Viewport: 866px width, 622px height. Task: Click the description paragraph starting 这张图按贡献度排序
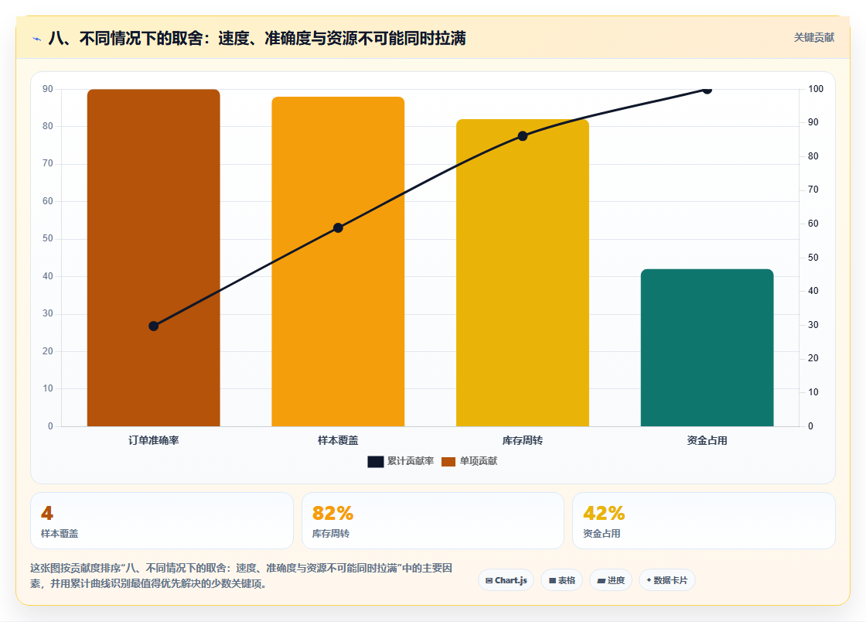coord(241,576)
